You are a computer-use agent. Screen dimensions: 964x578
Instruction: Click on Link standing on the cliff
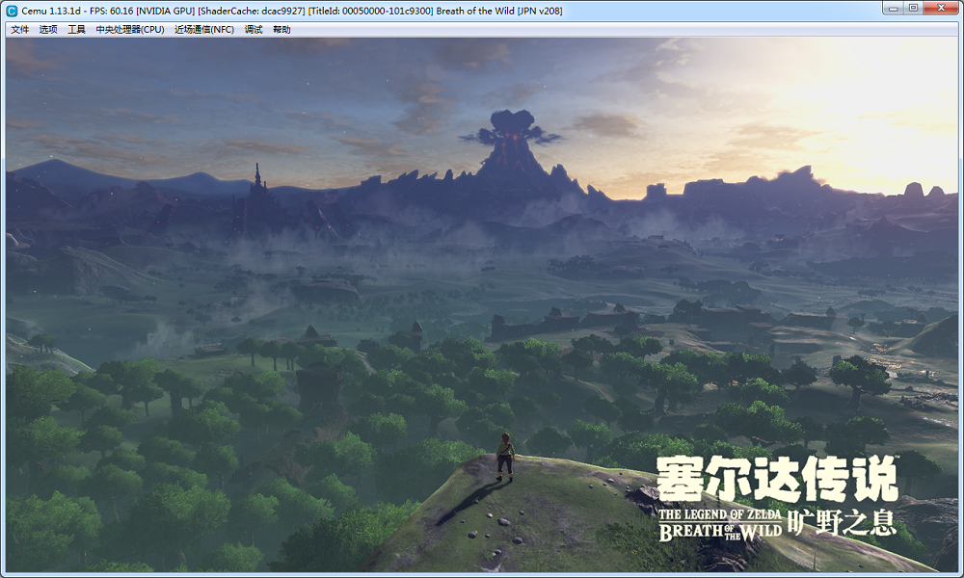click(x=504, y=456)
